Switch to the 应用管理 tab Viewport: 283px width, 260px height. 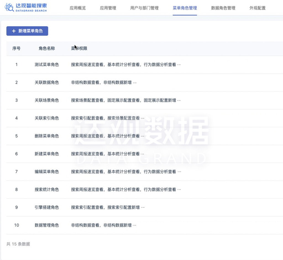108,8
